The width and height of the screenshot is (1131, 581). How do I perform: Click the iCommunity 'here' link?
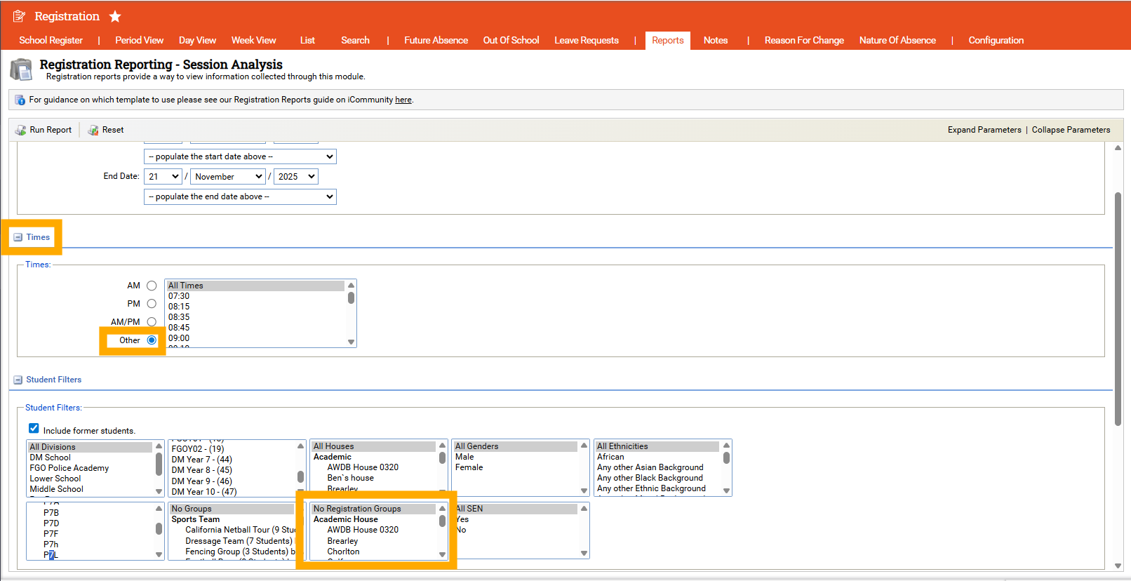pyautogui.click(x=403, y=100)
